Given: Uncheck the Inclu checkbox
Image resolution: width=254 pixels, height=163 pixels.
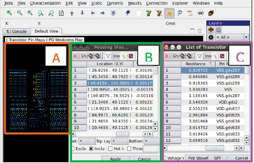Looking at the screenshot, I should pyautogui.click(x=91, y=149).
